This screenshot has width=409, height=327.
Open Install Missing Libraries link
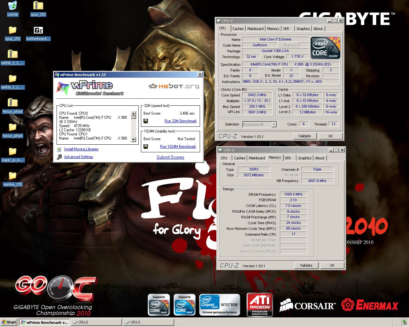(81, 149)
